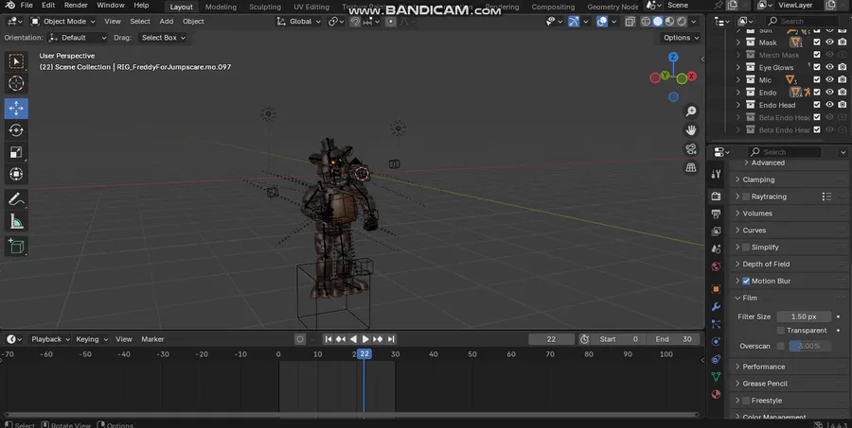Open the Global transform orientation dropdown

299,22
